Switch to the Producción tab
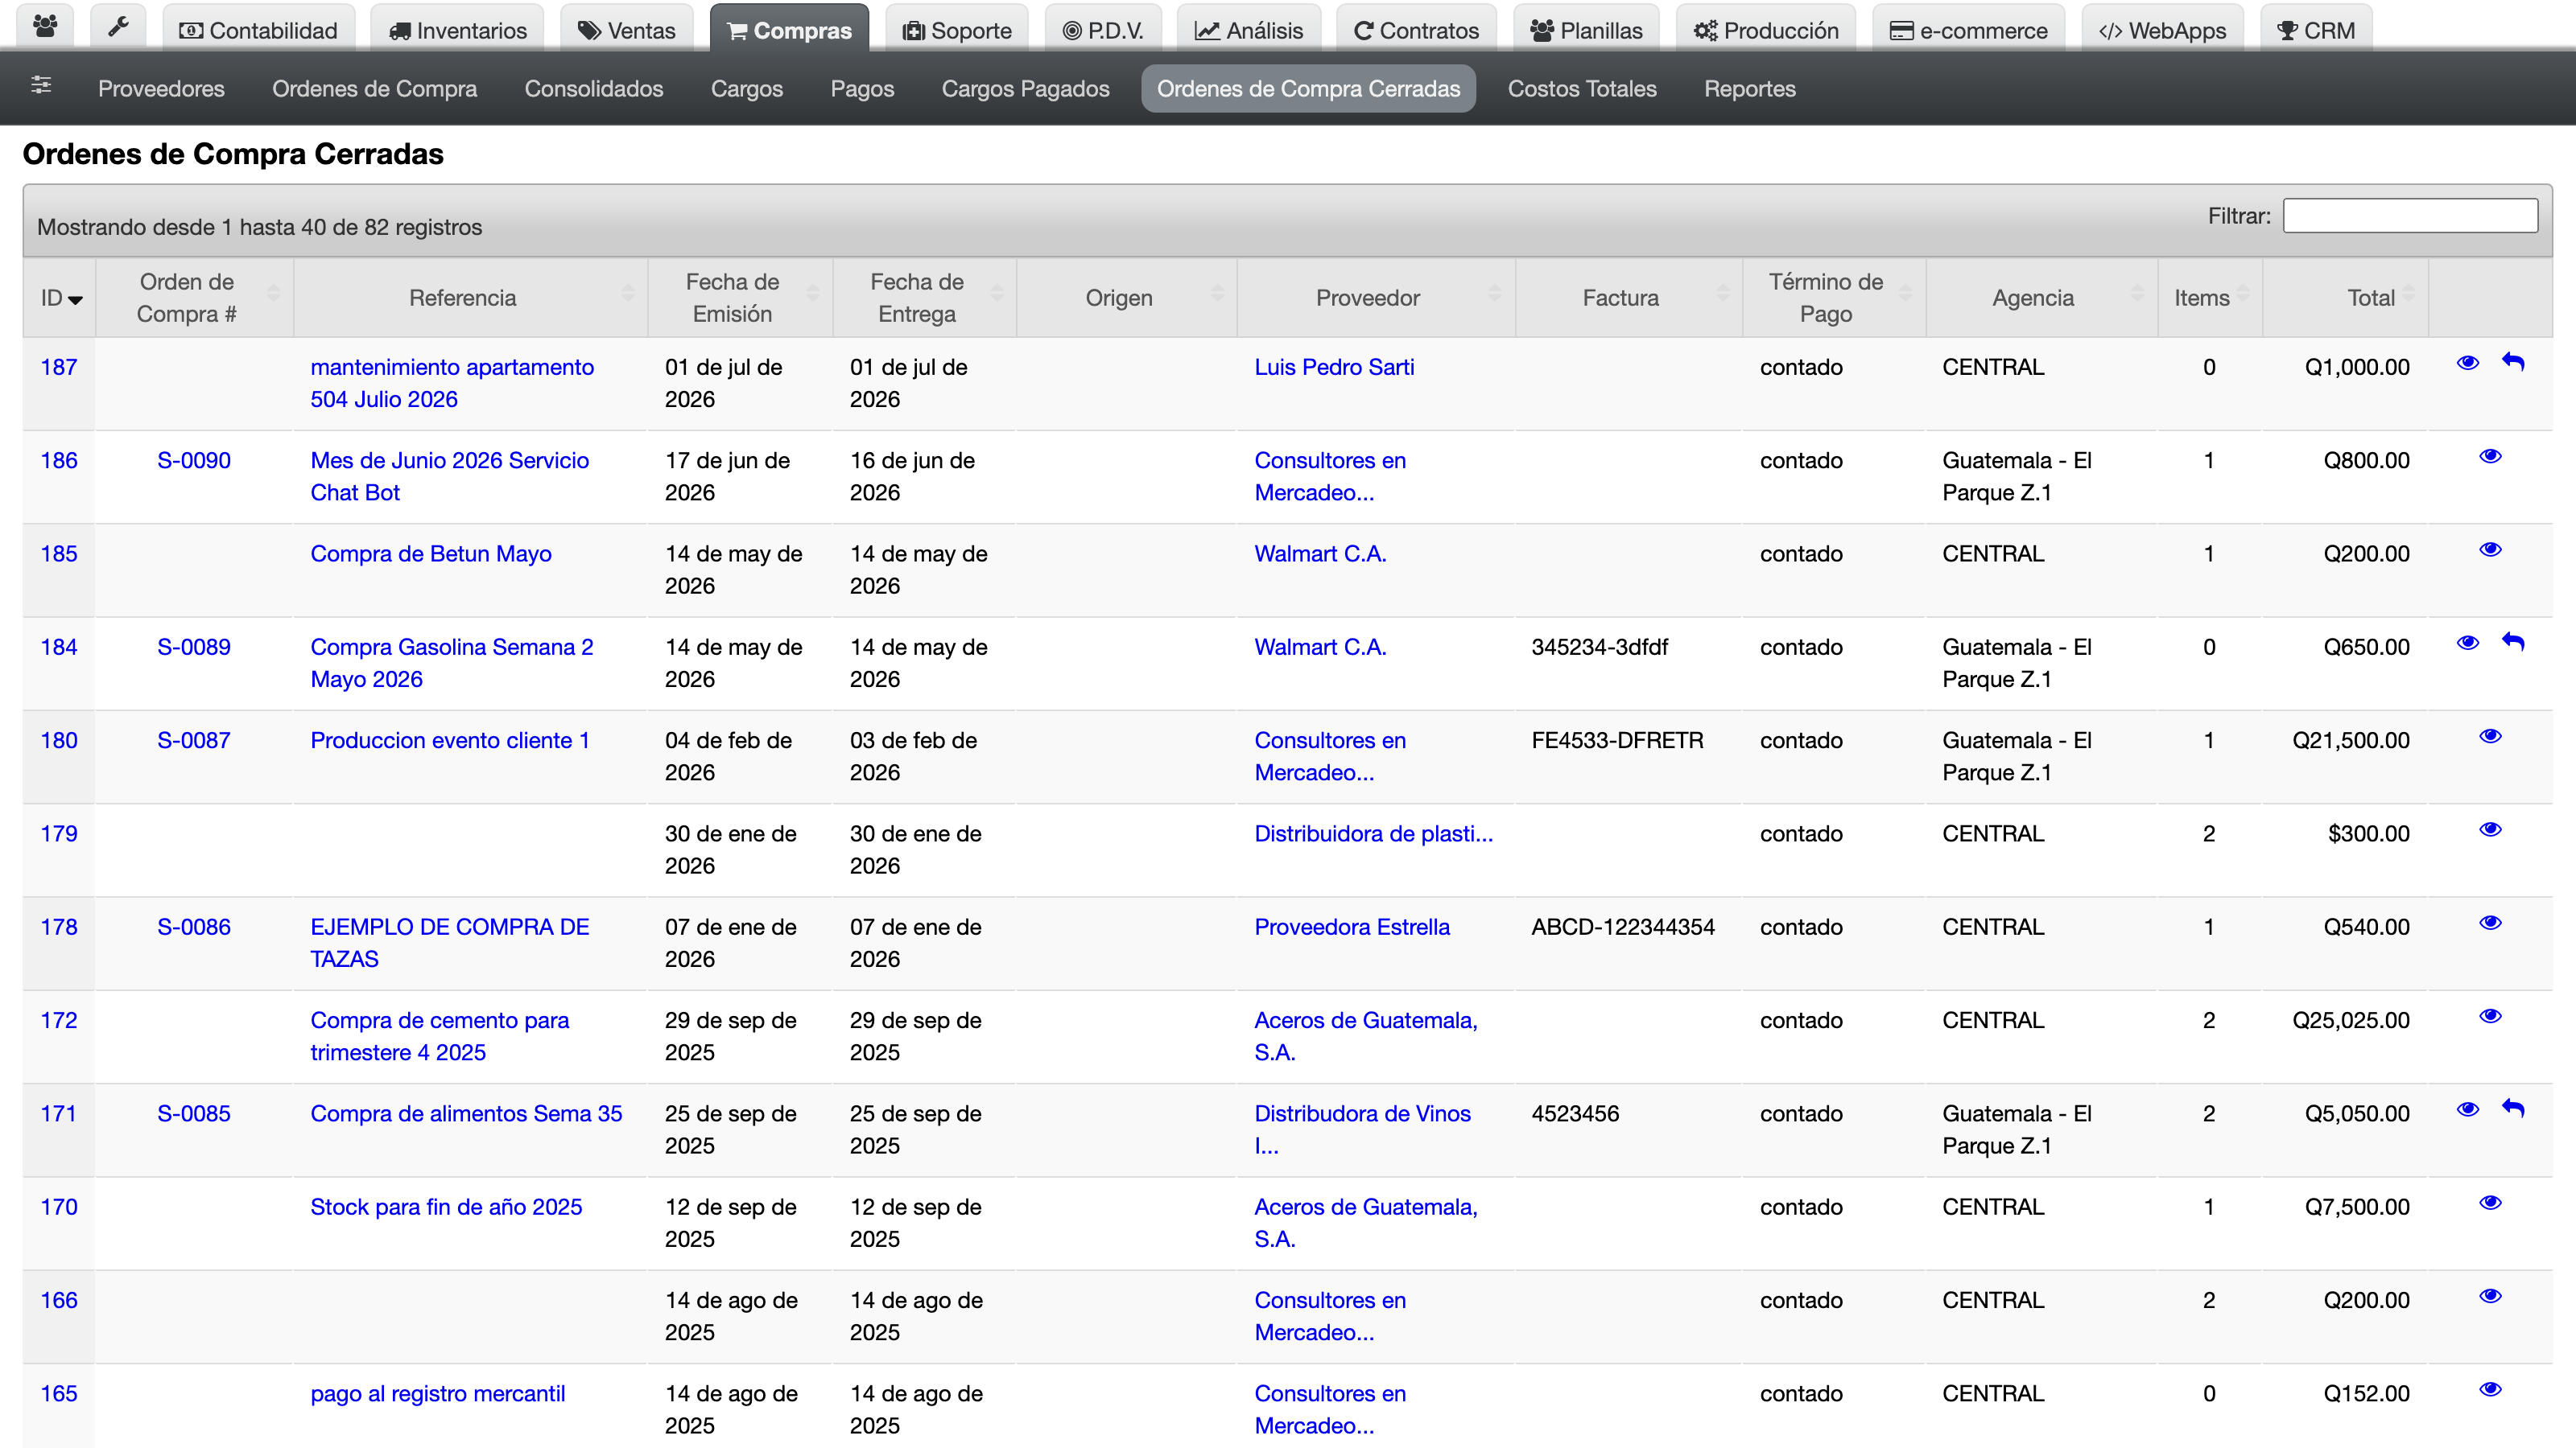Viewport: 2576px width, 1448px height. 1766,29
